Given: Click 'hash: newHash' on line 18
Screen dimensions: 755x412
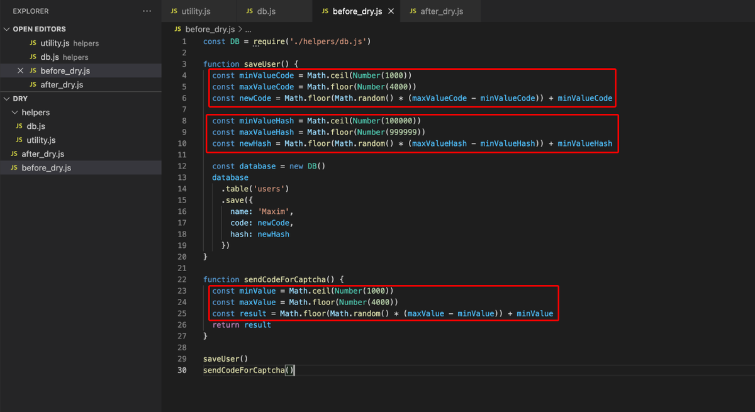Looking at the screenshot, I should 260,234.
